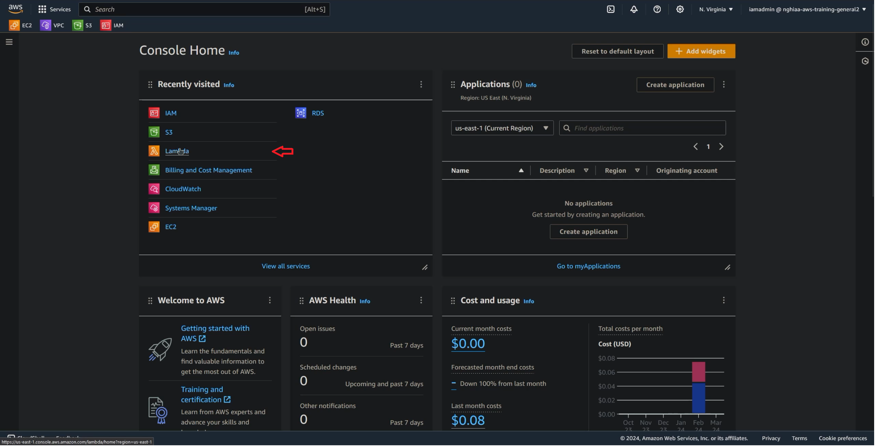
Task: Click the $0.00 current month cost
Action: [468, 343]
